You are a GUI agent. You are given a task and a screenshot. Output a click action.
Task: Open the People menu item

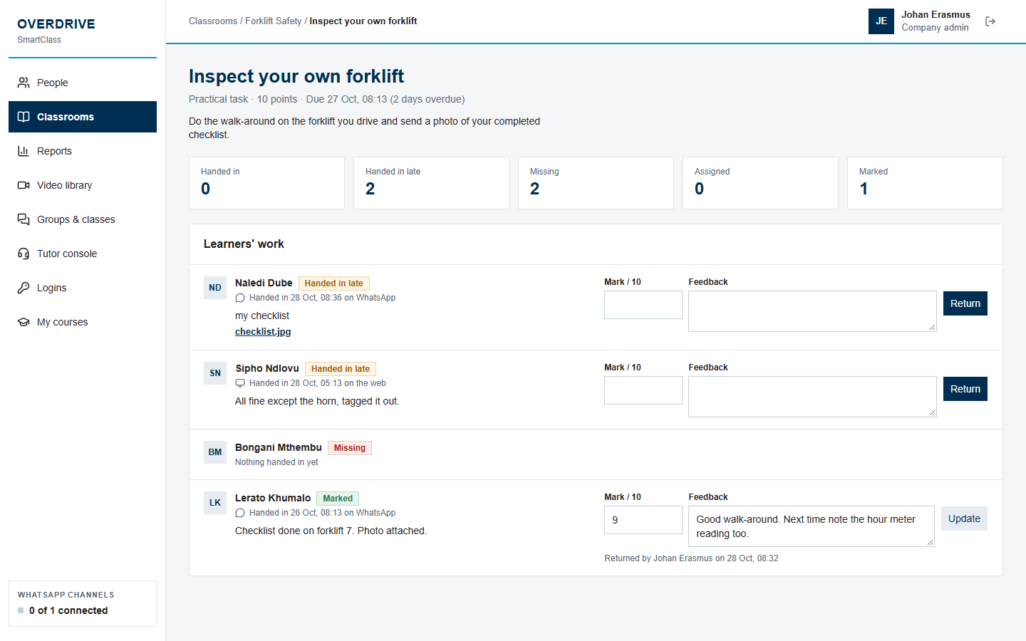point(83,83)
